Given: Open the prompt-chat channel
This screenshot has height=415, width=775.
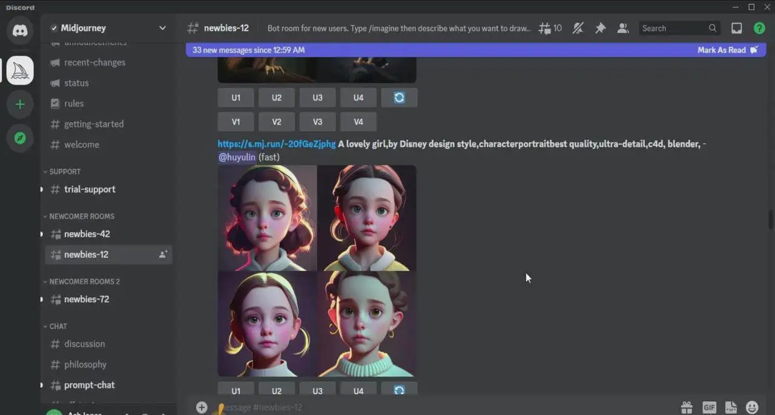Looking at the screenshot, I should pyautogui.click(x=89, y=385).
